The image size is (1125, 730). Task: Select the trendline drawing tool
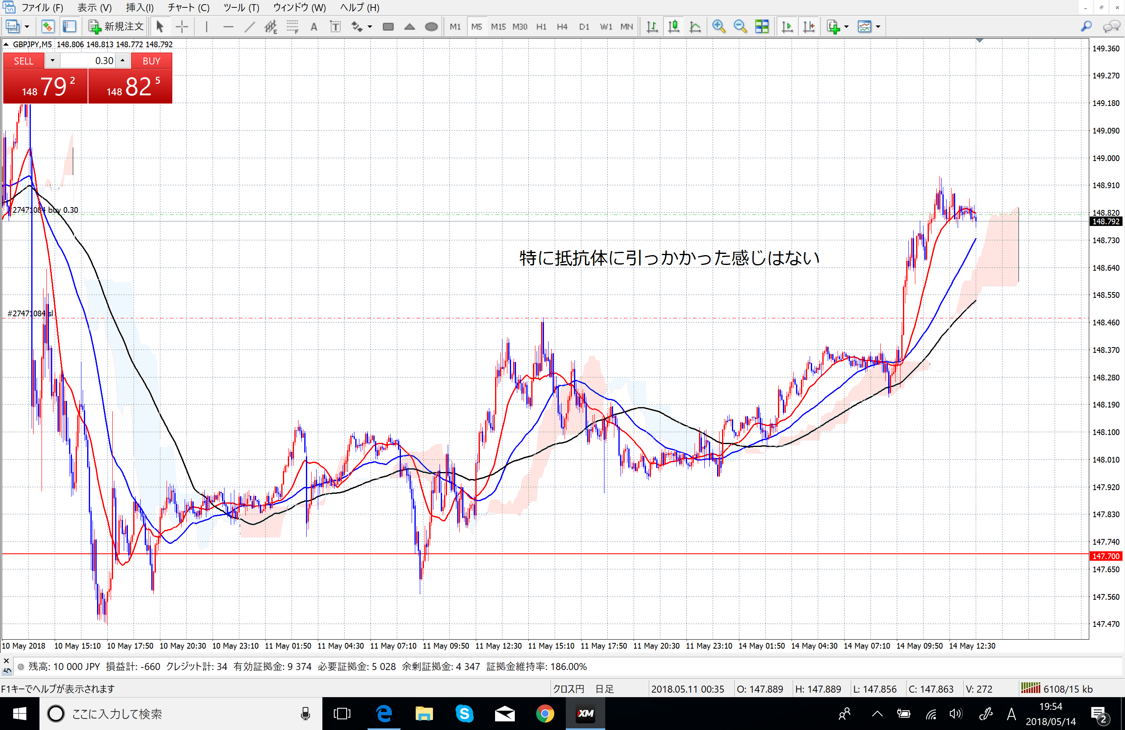(250, 27)
